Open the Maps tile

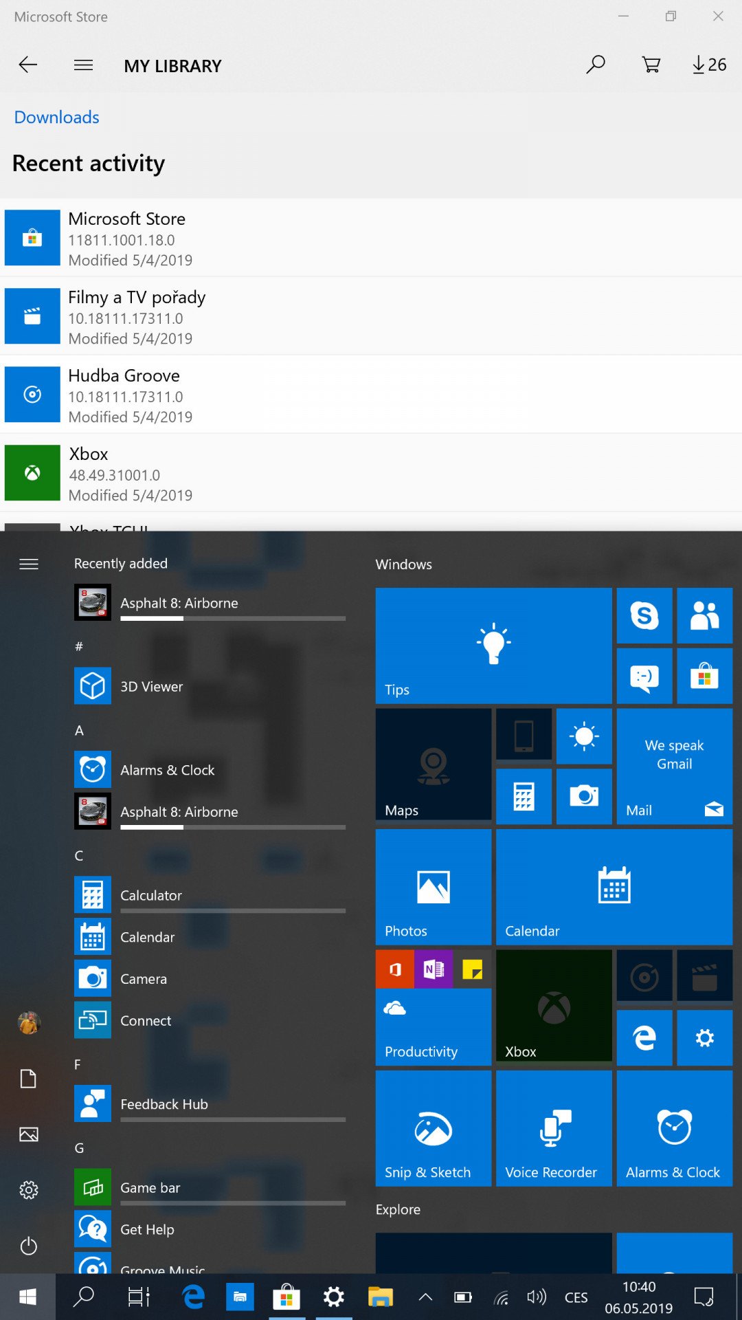(434, 764)
